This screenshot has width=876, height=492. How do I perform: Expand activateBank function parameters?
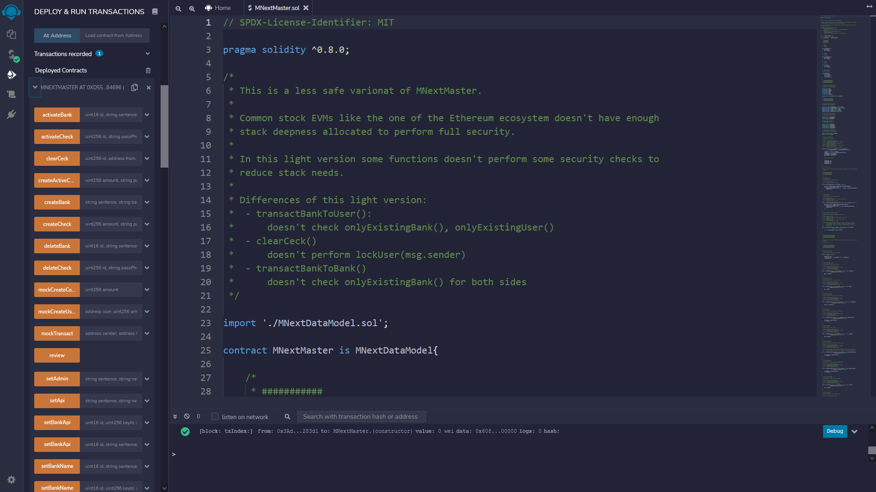point(147,115)
